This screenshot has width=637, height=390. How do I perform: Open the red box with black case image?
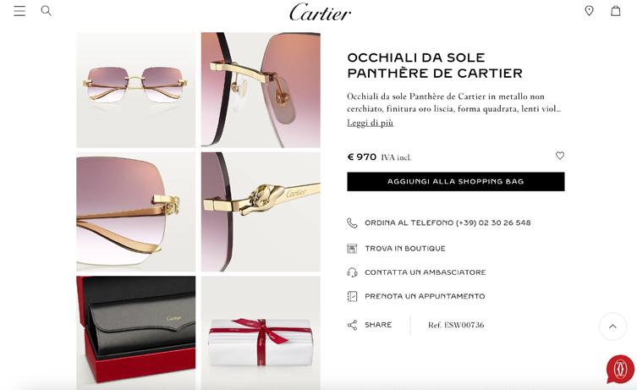(135, 332)
